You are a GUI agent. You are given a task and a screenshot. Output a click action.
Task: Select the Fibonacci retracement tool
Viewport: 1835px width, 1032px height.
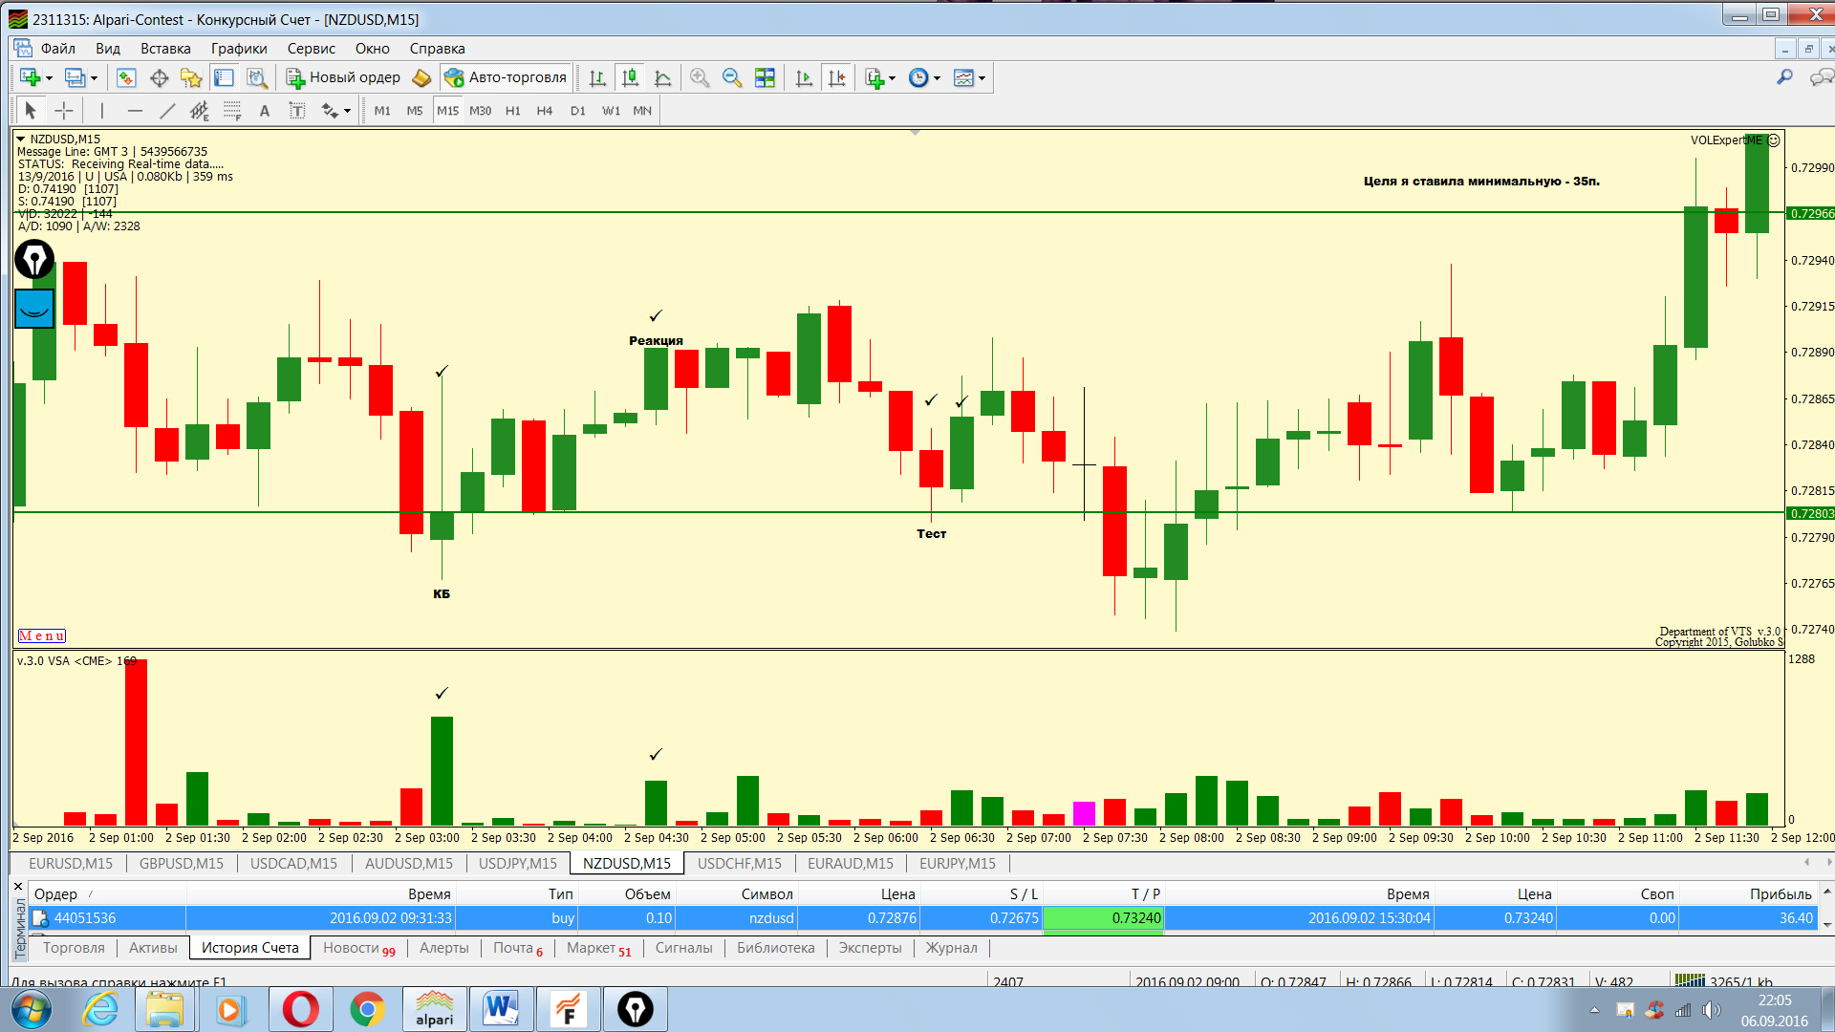(232, 111)
